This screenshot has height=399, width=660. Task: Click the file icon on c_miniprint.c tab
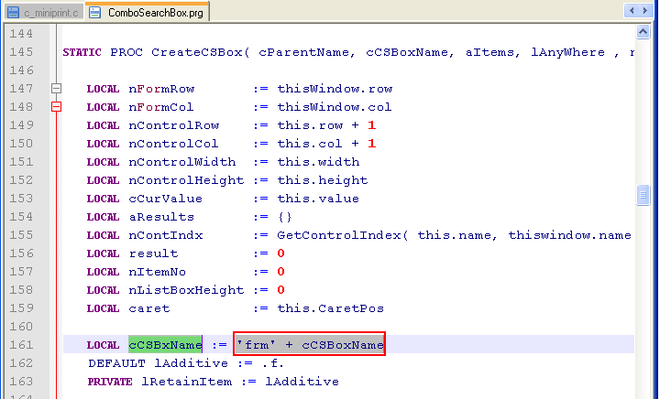(x=12, y=13)
